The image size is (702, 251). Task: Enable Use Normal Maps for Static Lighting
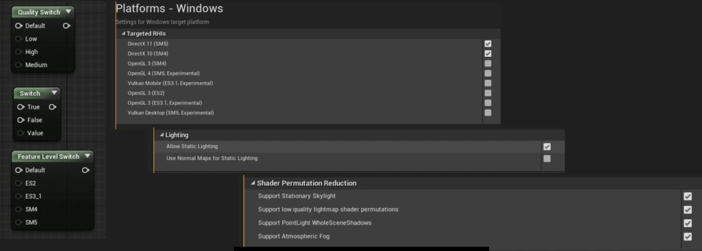coord(547,158)
